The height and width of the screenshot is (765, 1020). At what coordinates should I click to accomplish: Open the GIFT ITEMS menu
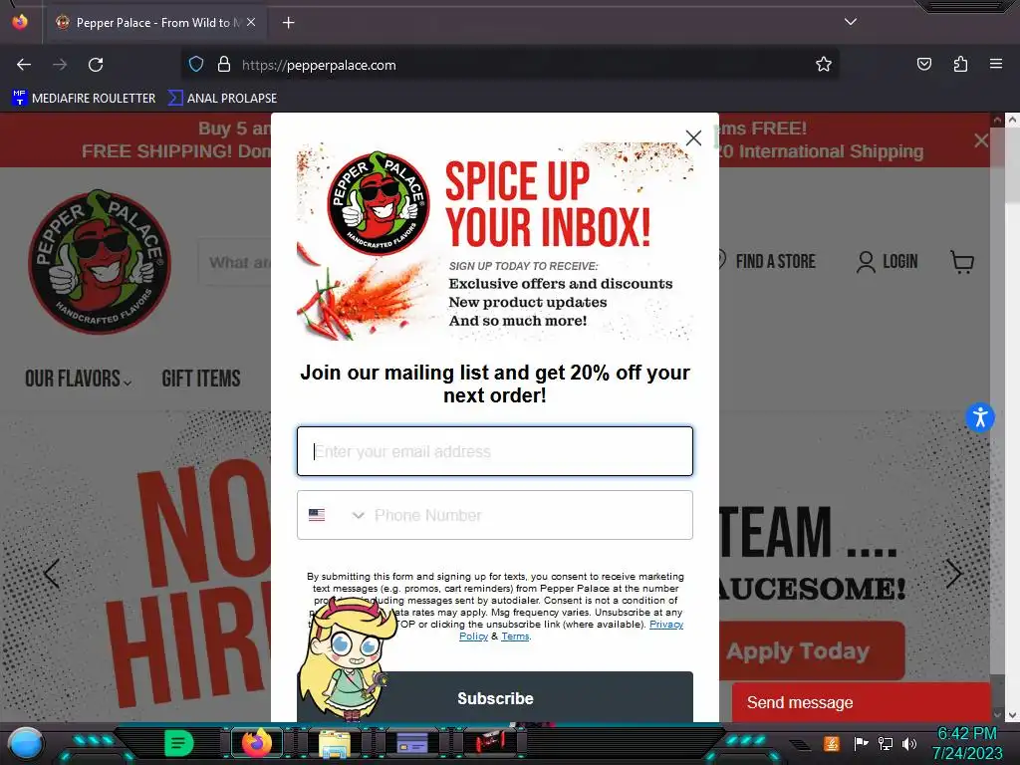[x=201, y=379]
